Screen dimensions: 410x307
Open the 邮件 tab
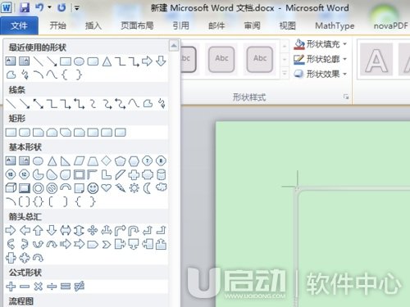pyautogui.click(x=216, y=25)
